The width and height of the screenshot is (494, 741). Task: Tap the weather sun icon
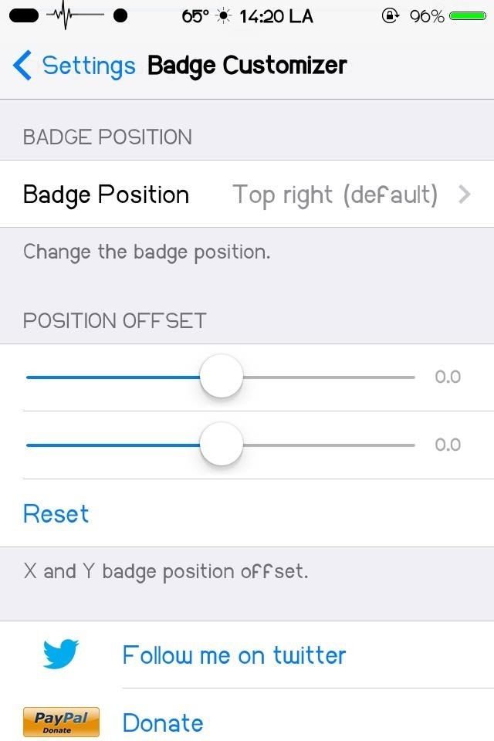[x=224, y=16]
